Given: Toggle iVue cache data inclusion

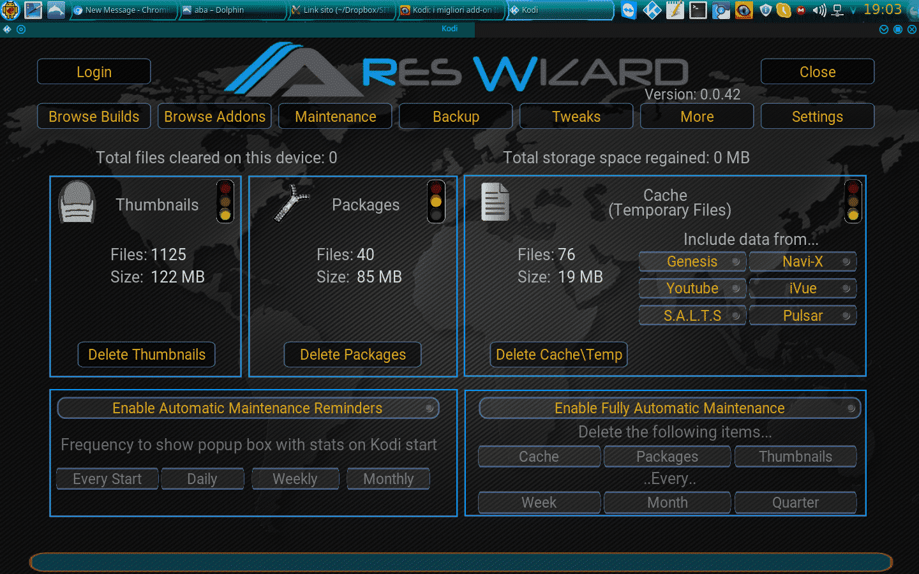Looking at the screenshot, I should click(x=803, y=288).
